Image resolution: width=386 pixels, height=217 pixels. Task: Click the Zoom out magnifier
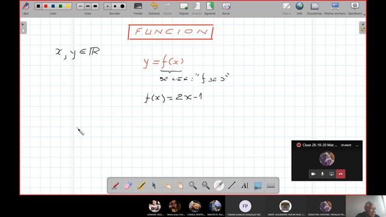206,186
